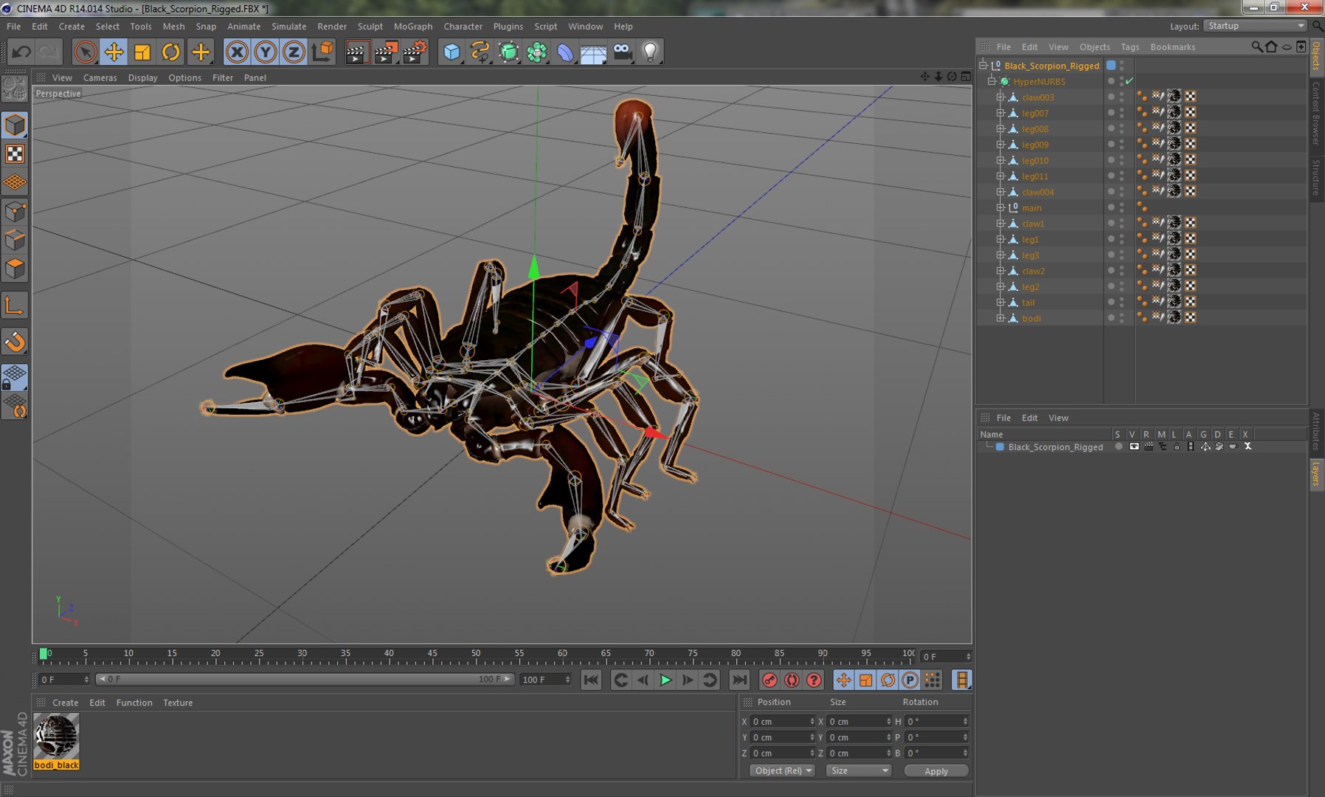Open the Object (Rel) dropdown
This screenshot has height=797, width=1325.
click(x=783, y=770)
